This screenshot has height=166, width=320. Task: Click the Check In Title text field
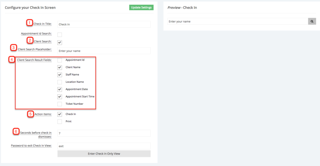pyautogui.click(x=104, y=24)
